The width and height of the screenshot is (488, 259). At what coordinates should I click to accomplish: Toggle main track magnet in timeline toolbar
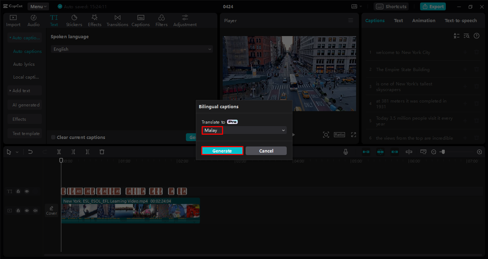[366, 152]
